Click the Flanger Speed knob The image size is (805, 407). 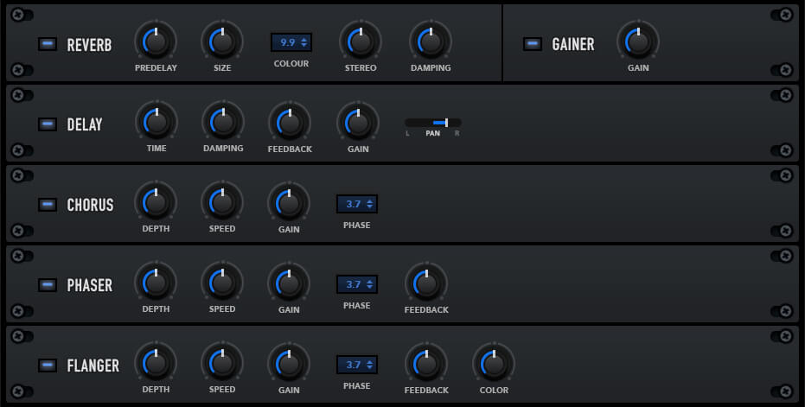point(222,363)
